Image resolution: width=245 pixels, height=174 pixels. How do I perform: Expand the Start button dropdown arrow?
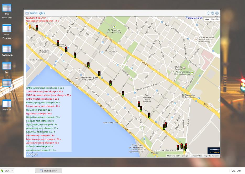click(12, 171)
